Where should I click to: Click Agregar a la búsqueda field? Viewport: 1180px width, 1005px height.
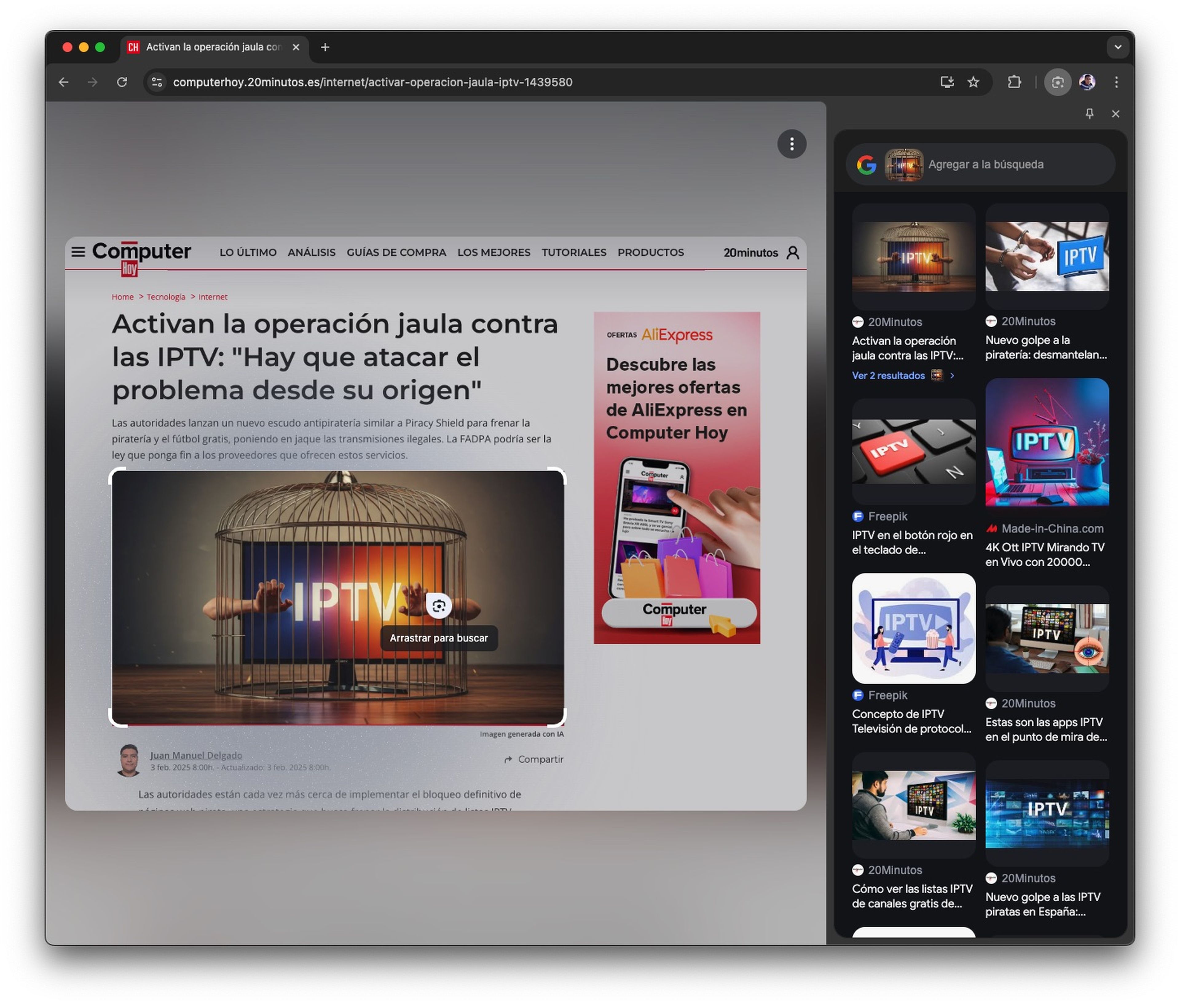coord(986,165)
